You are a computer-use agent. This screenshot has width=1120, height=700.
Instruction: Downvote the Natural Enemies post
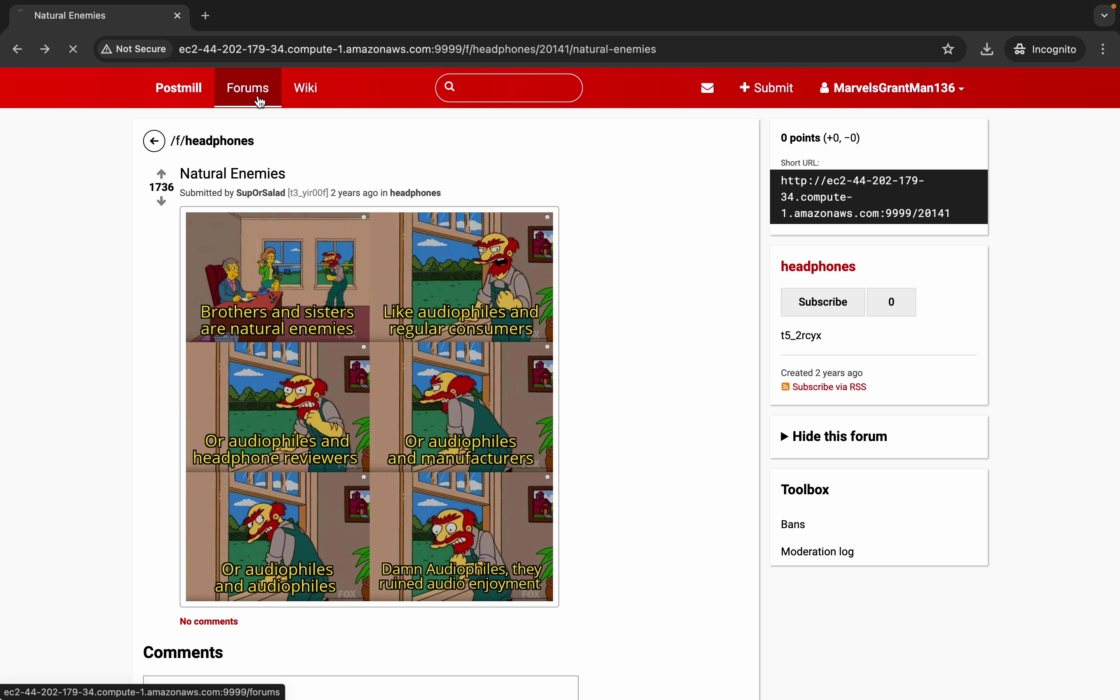click(x=161, y=201)
